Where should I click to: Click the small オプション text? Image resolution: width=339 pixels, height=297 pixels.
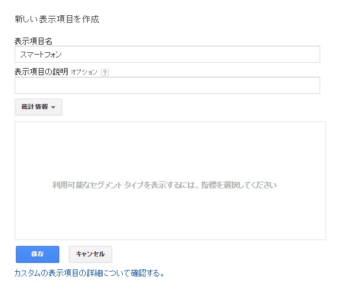84,72
